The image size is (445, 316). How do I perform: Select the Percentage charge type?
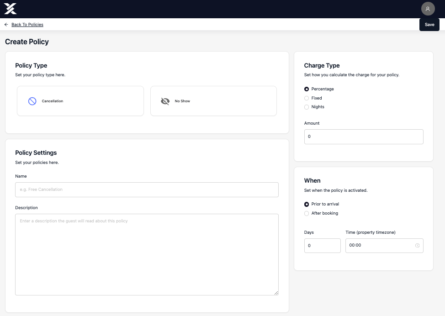[x=307, y=89]
